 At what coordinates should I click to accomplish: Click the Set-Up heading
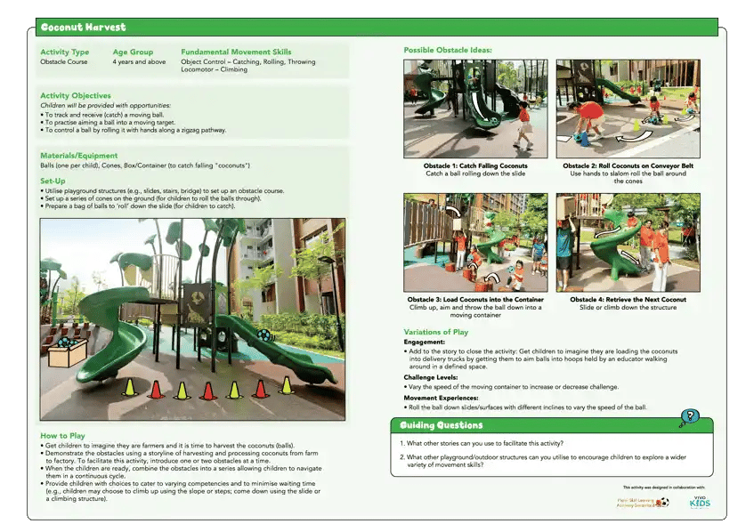click(x=54, y=181)
